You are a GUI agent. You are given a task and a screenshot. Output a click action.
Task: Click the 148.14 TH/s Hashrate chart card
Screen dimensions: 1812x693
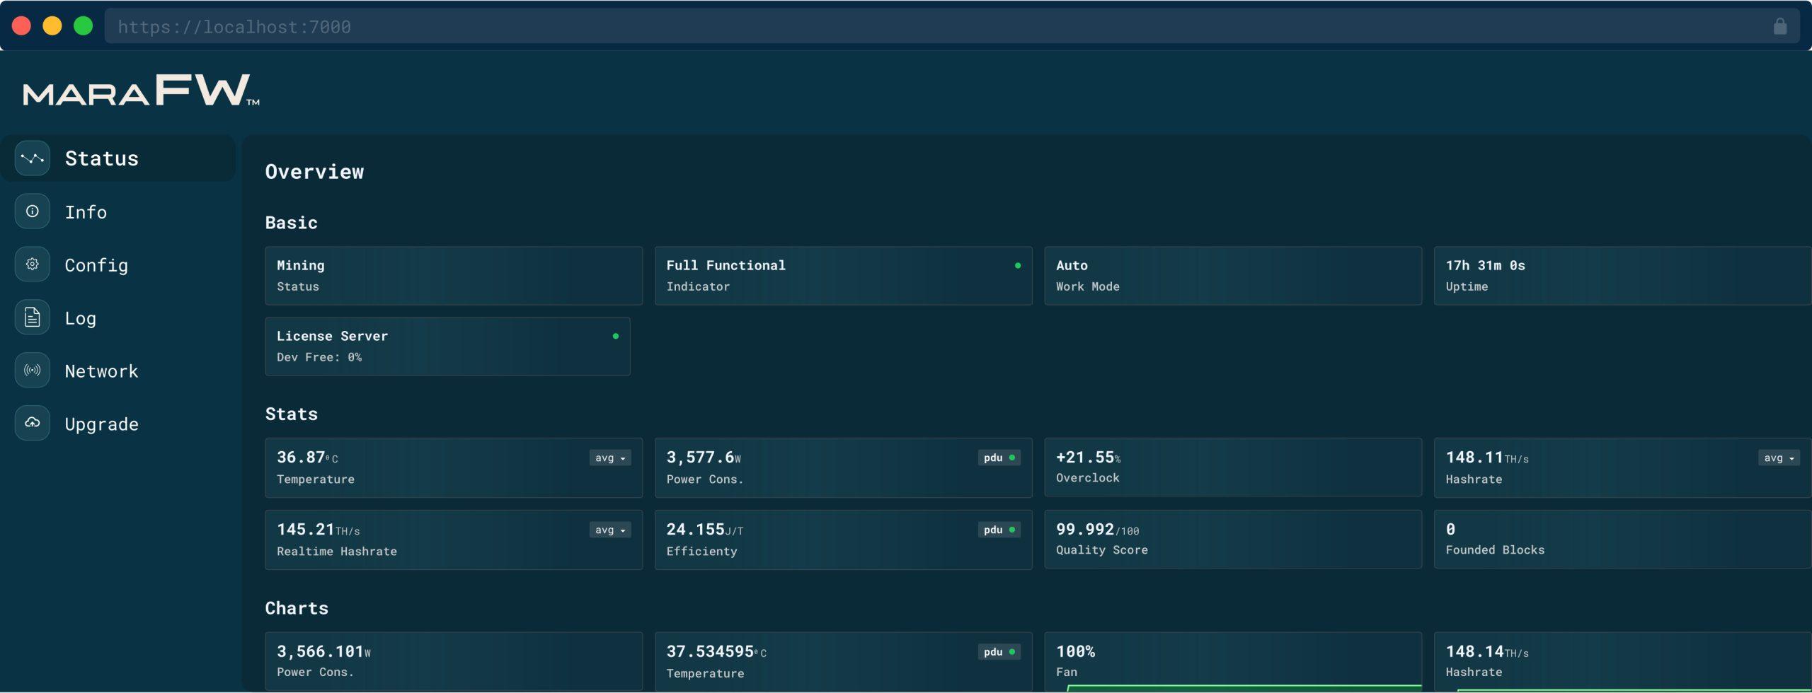[1622, 661]
